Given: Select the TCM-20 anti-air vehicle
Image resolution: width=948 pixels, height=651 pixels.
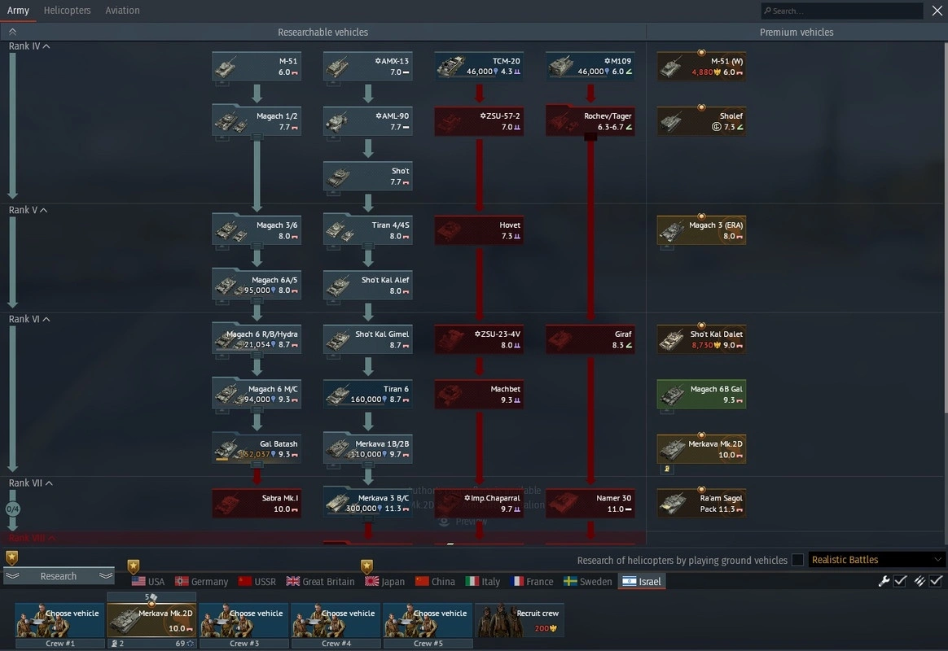Looking at the screenshot, I should pyautogui.click(x=479, y=67).
